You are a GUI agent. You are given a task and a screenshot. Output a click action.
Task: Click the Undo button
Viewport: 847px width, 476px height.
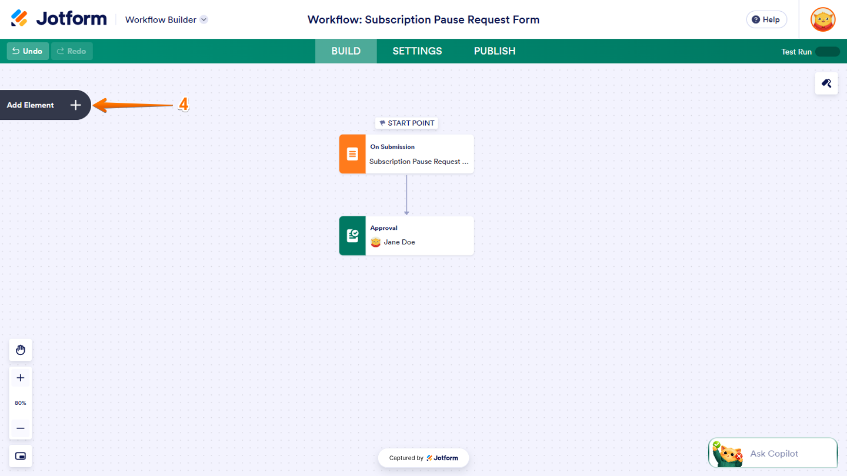(x=28, y=51)
